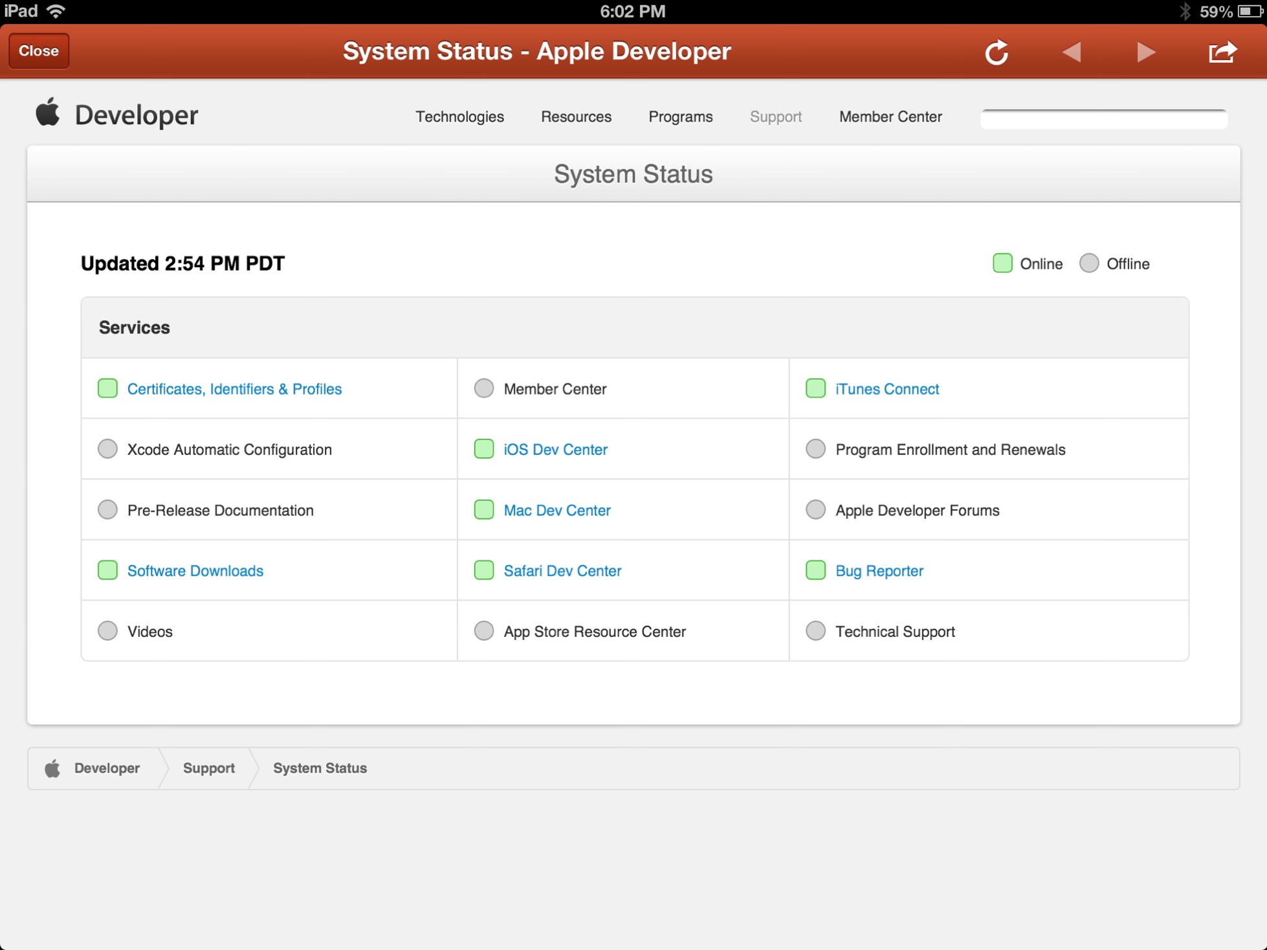The image size is (1267, 950).
Task: Tap the forward navigation arrow
Action: point(1146,52)
